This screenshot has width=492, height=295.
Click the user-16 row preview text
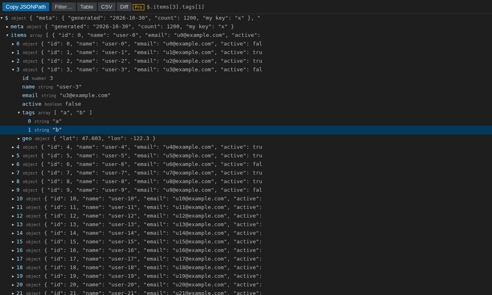point(153,250)
